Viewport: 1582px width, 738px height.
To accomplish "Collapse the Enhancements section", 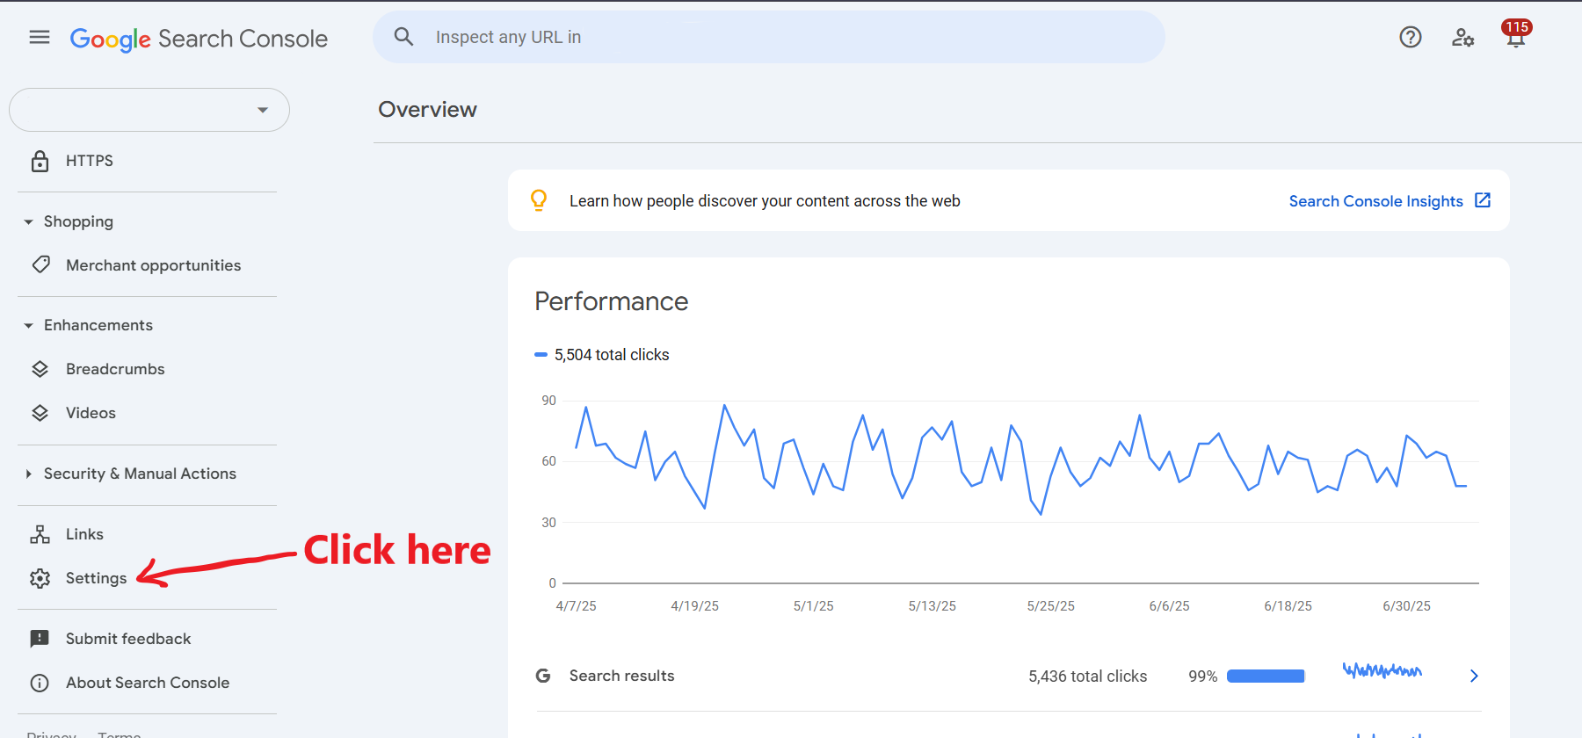I will pos(29,325).
